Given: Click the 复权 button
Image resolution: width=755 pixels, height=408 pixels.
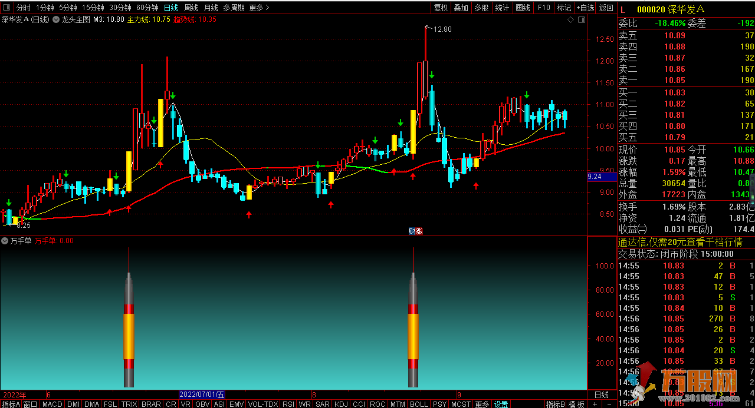Looking at the screenshot, I should (x=441, y=8).
